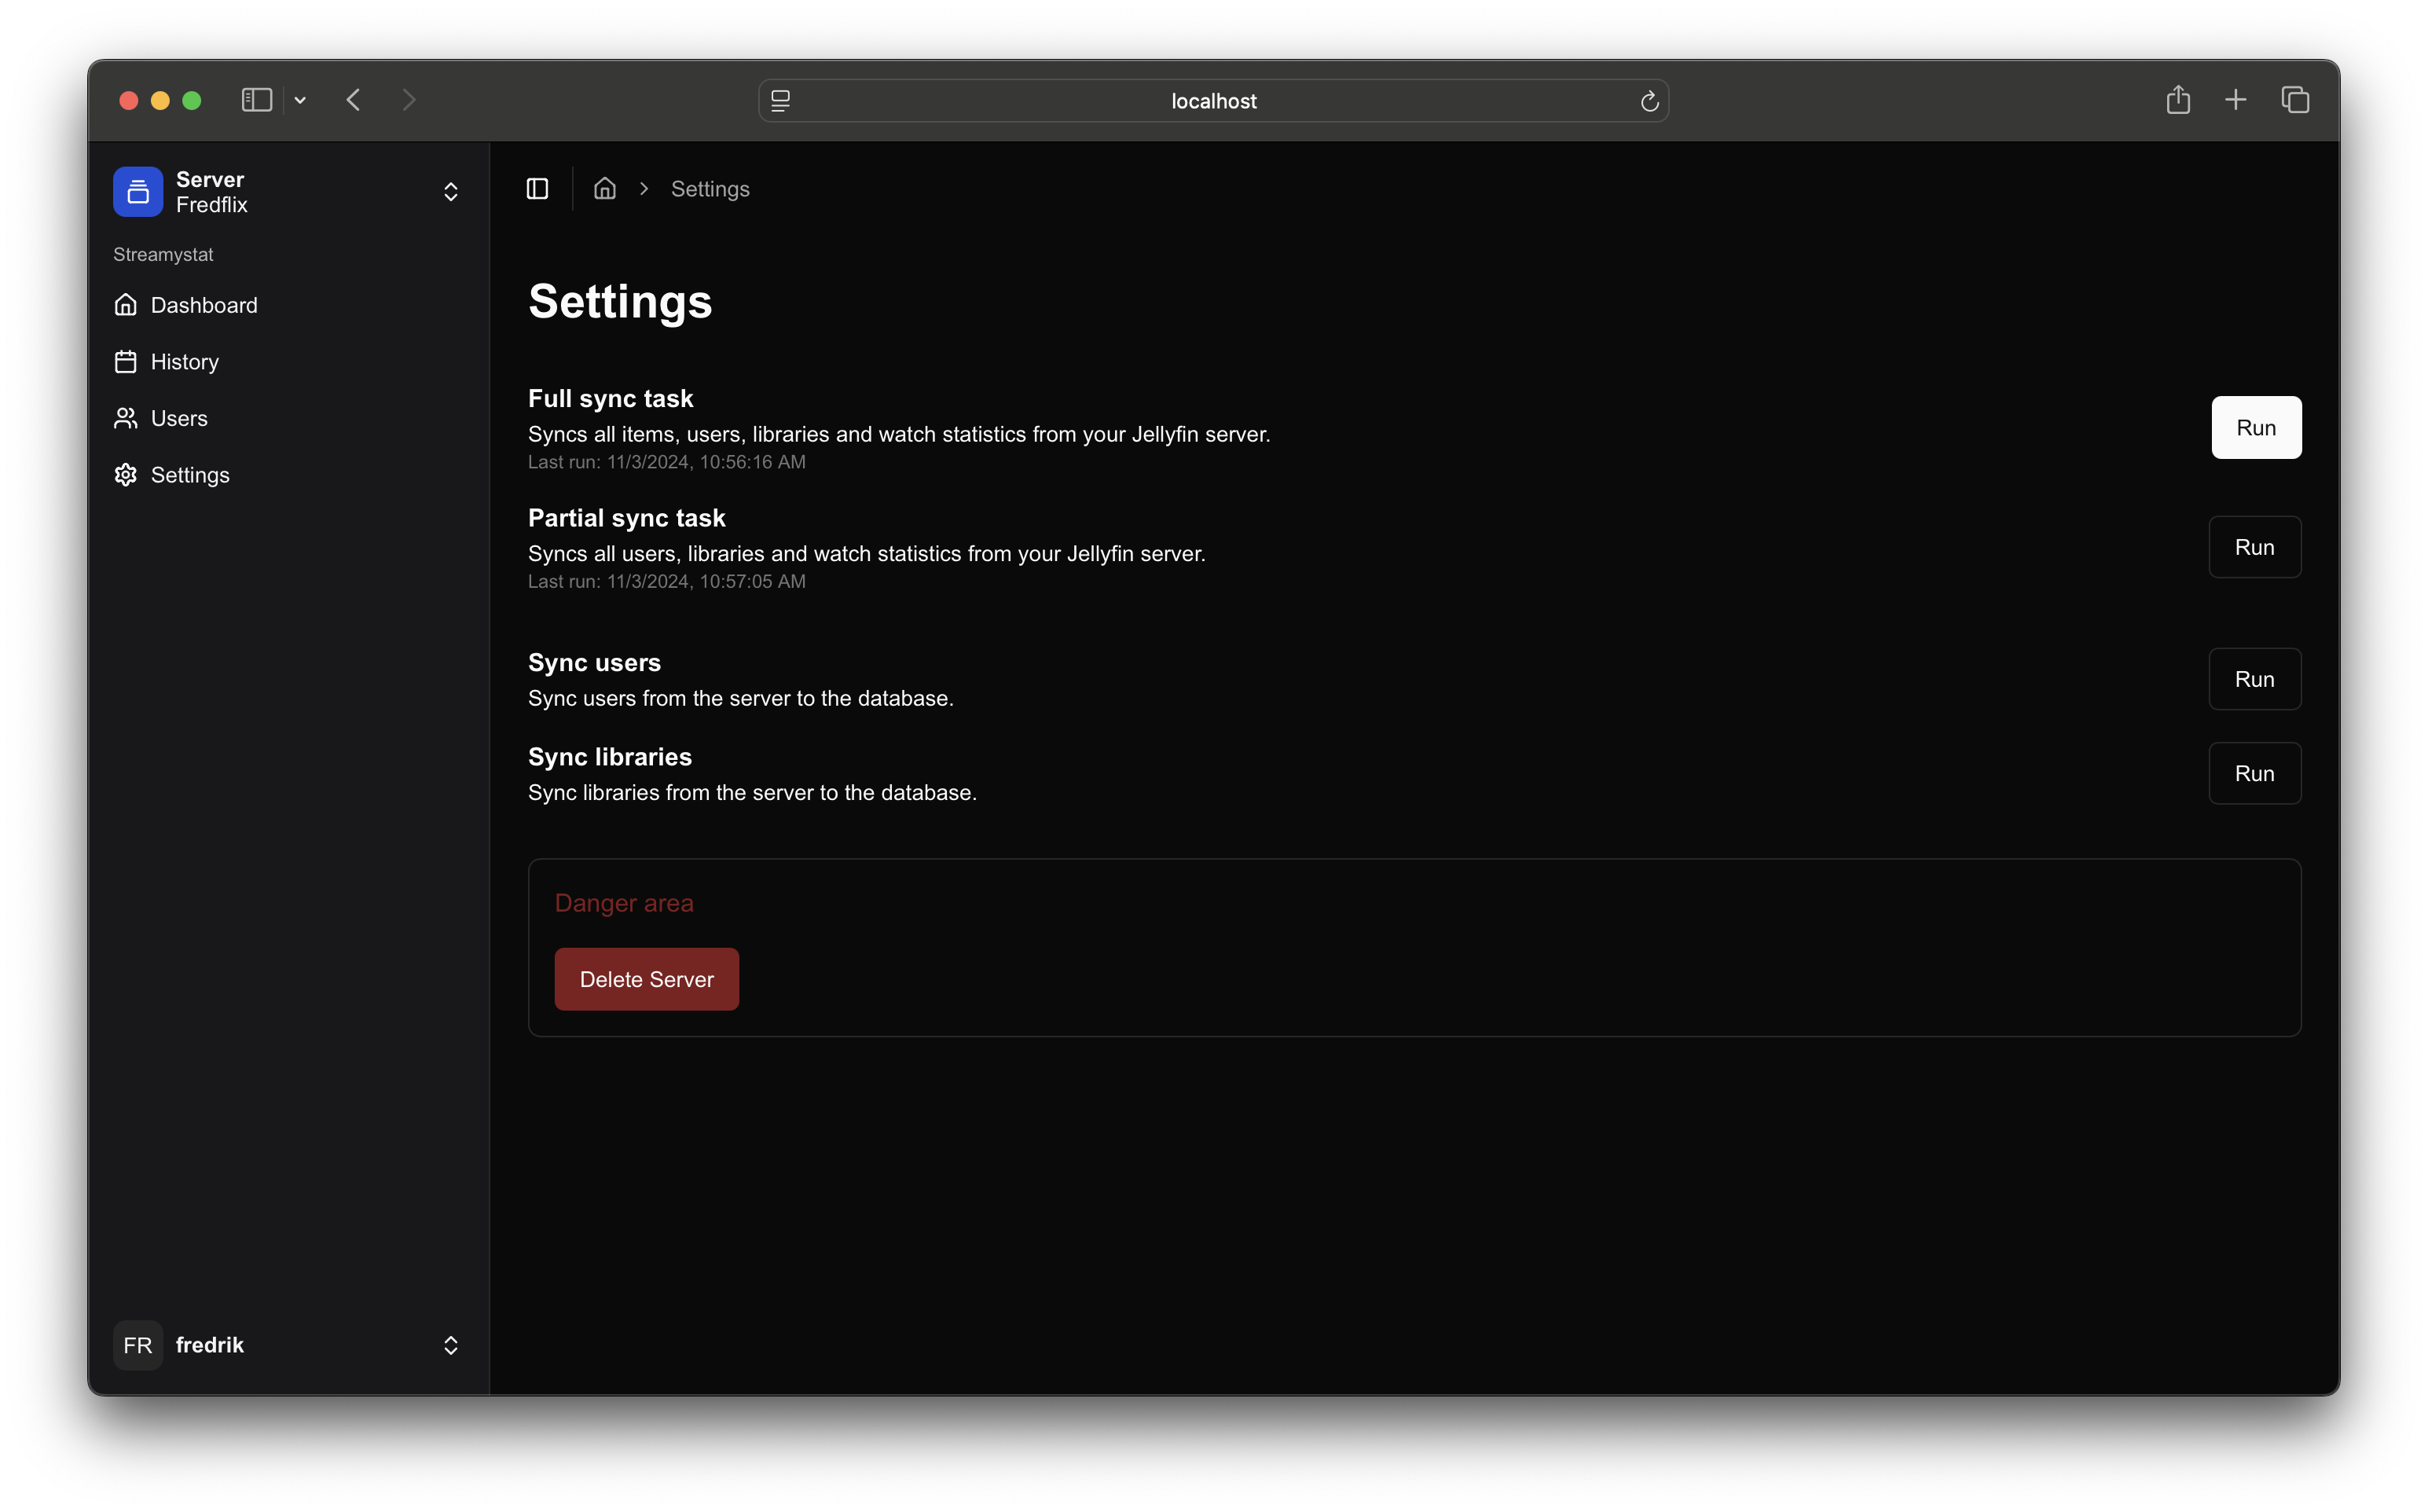The height and width of the screenshot is (1512, 2428).
Task: Click the Delete Server button
Action: (x=647, y=979)
